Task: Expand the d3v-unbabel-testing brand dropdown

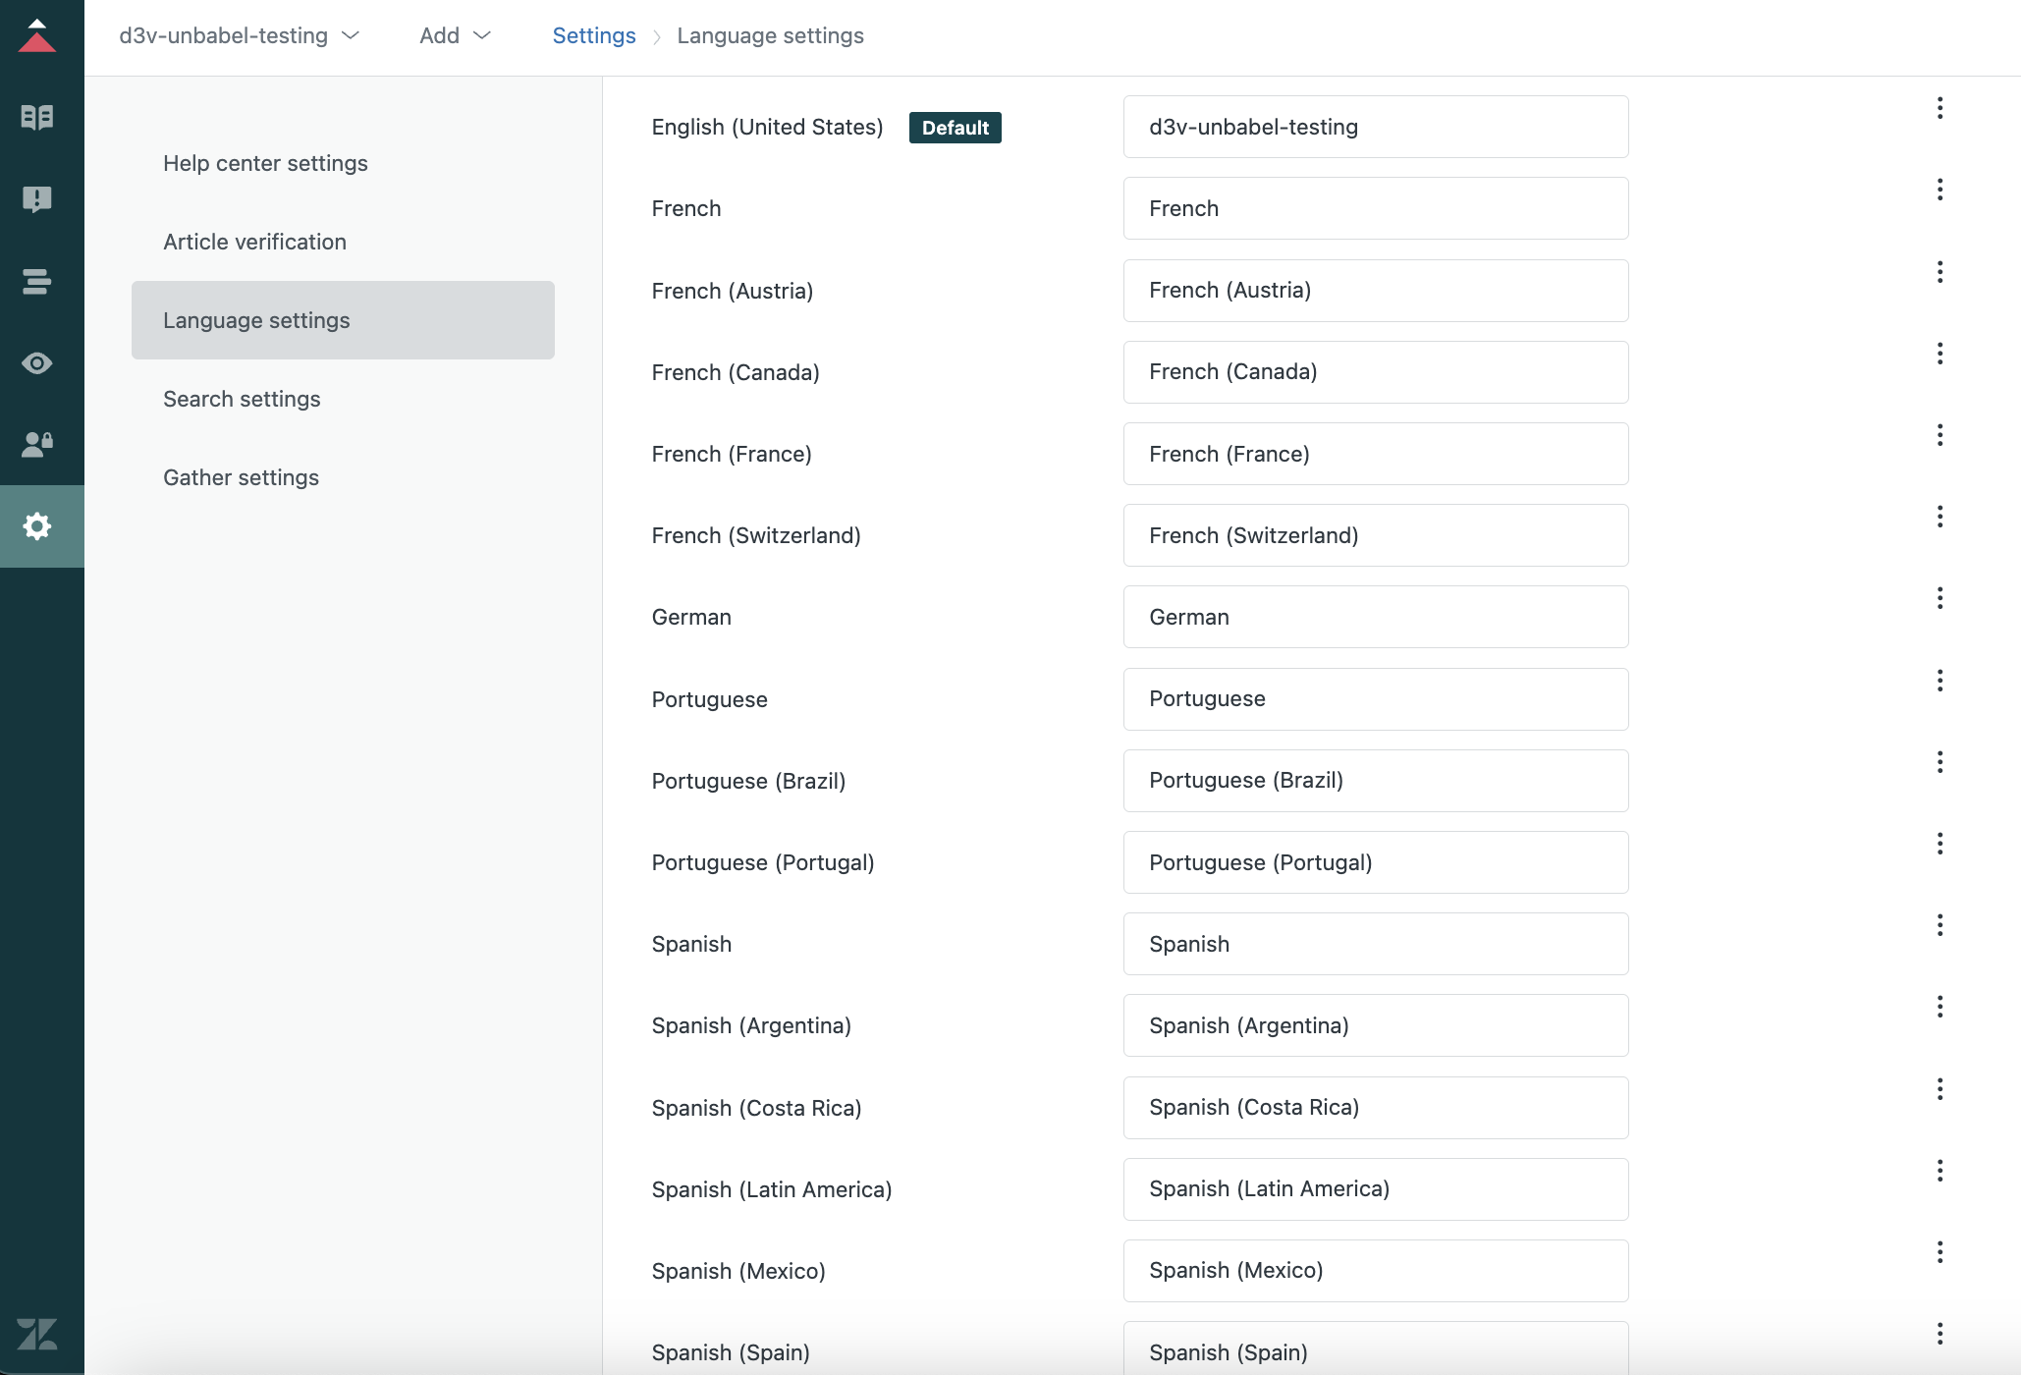Action: click(x=239, y=36)
